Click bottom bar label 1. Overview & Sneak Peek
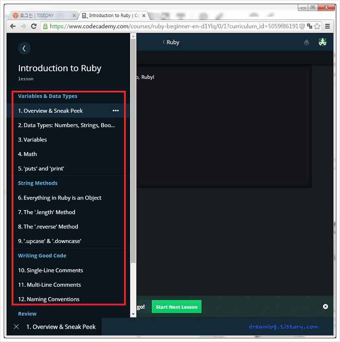 (61, 326)
